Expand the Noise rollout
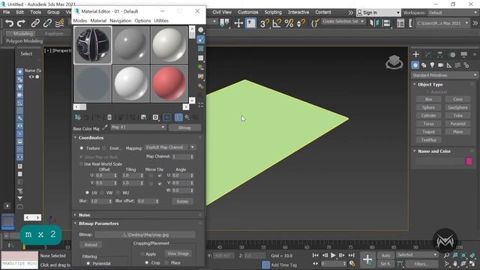 click(x=84, y=215)
